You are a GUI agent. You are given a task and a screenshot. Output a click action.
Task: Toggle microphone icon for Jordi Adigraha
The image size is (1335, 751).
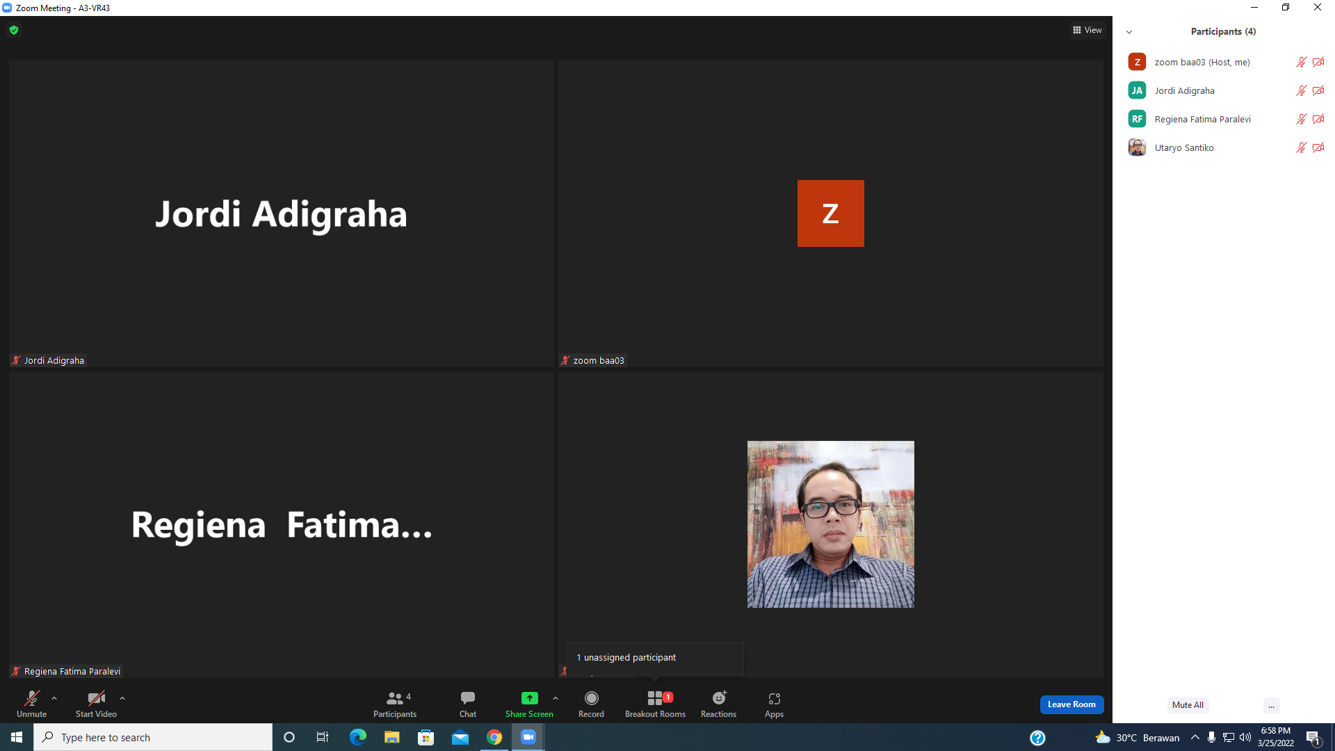1301,90
